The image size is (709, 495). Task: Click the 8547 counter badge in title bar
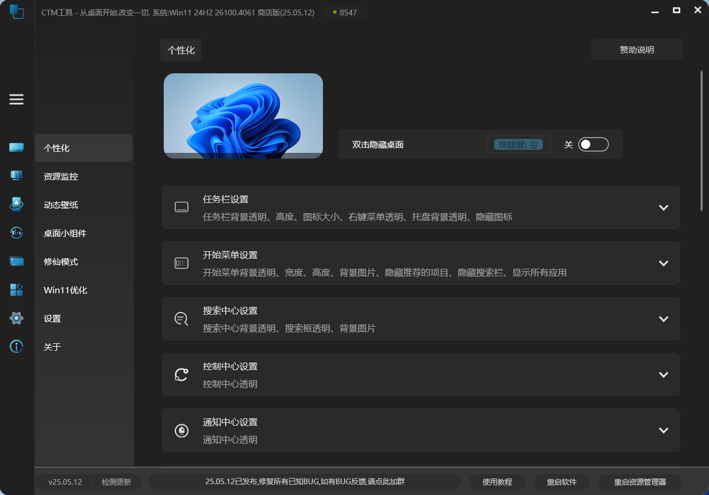pos(345,12)
